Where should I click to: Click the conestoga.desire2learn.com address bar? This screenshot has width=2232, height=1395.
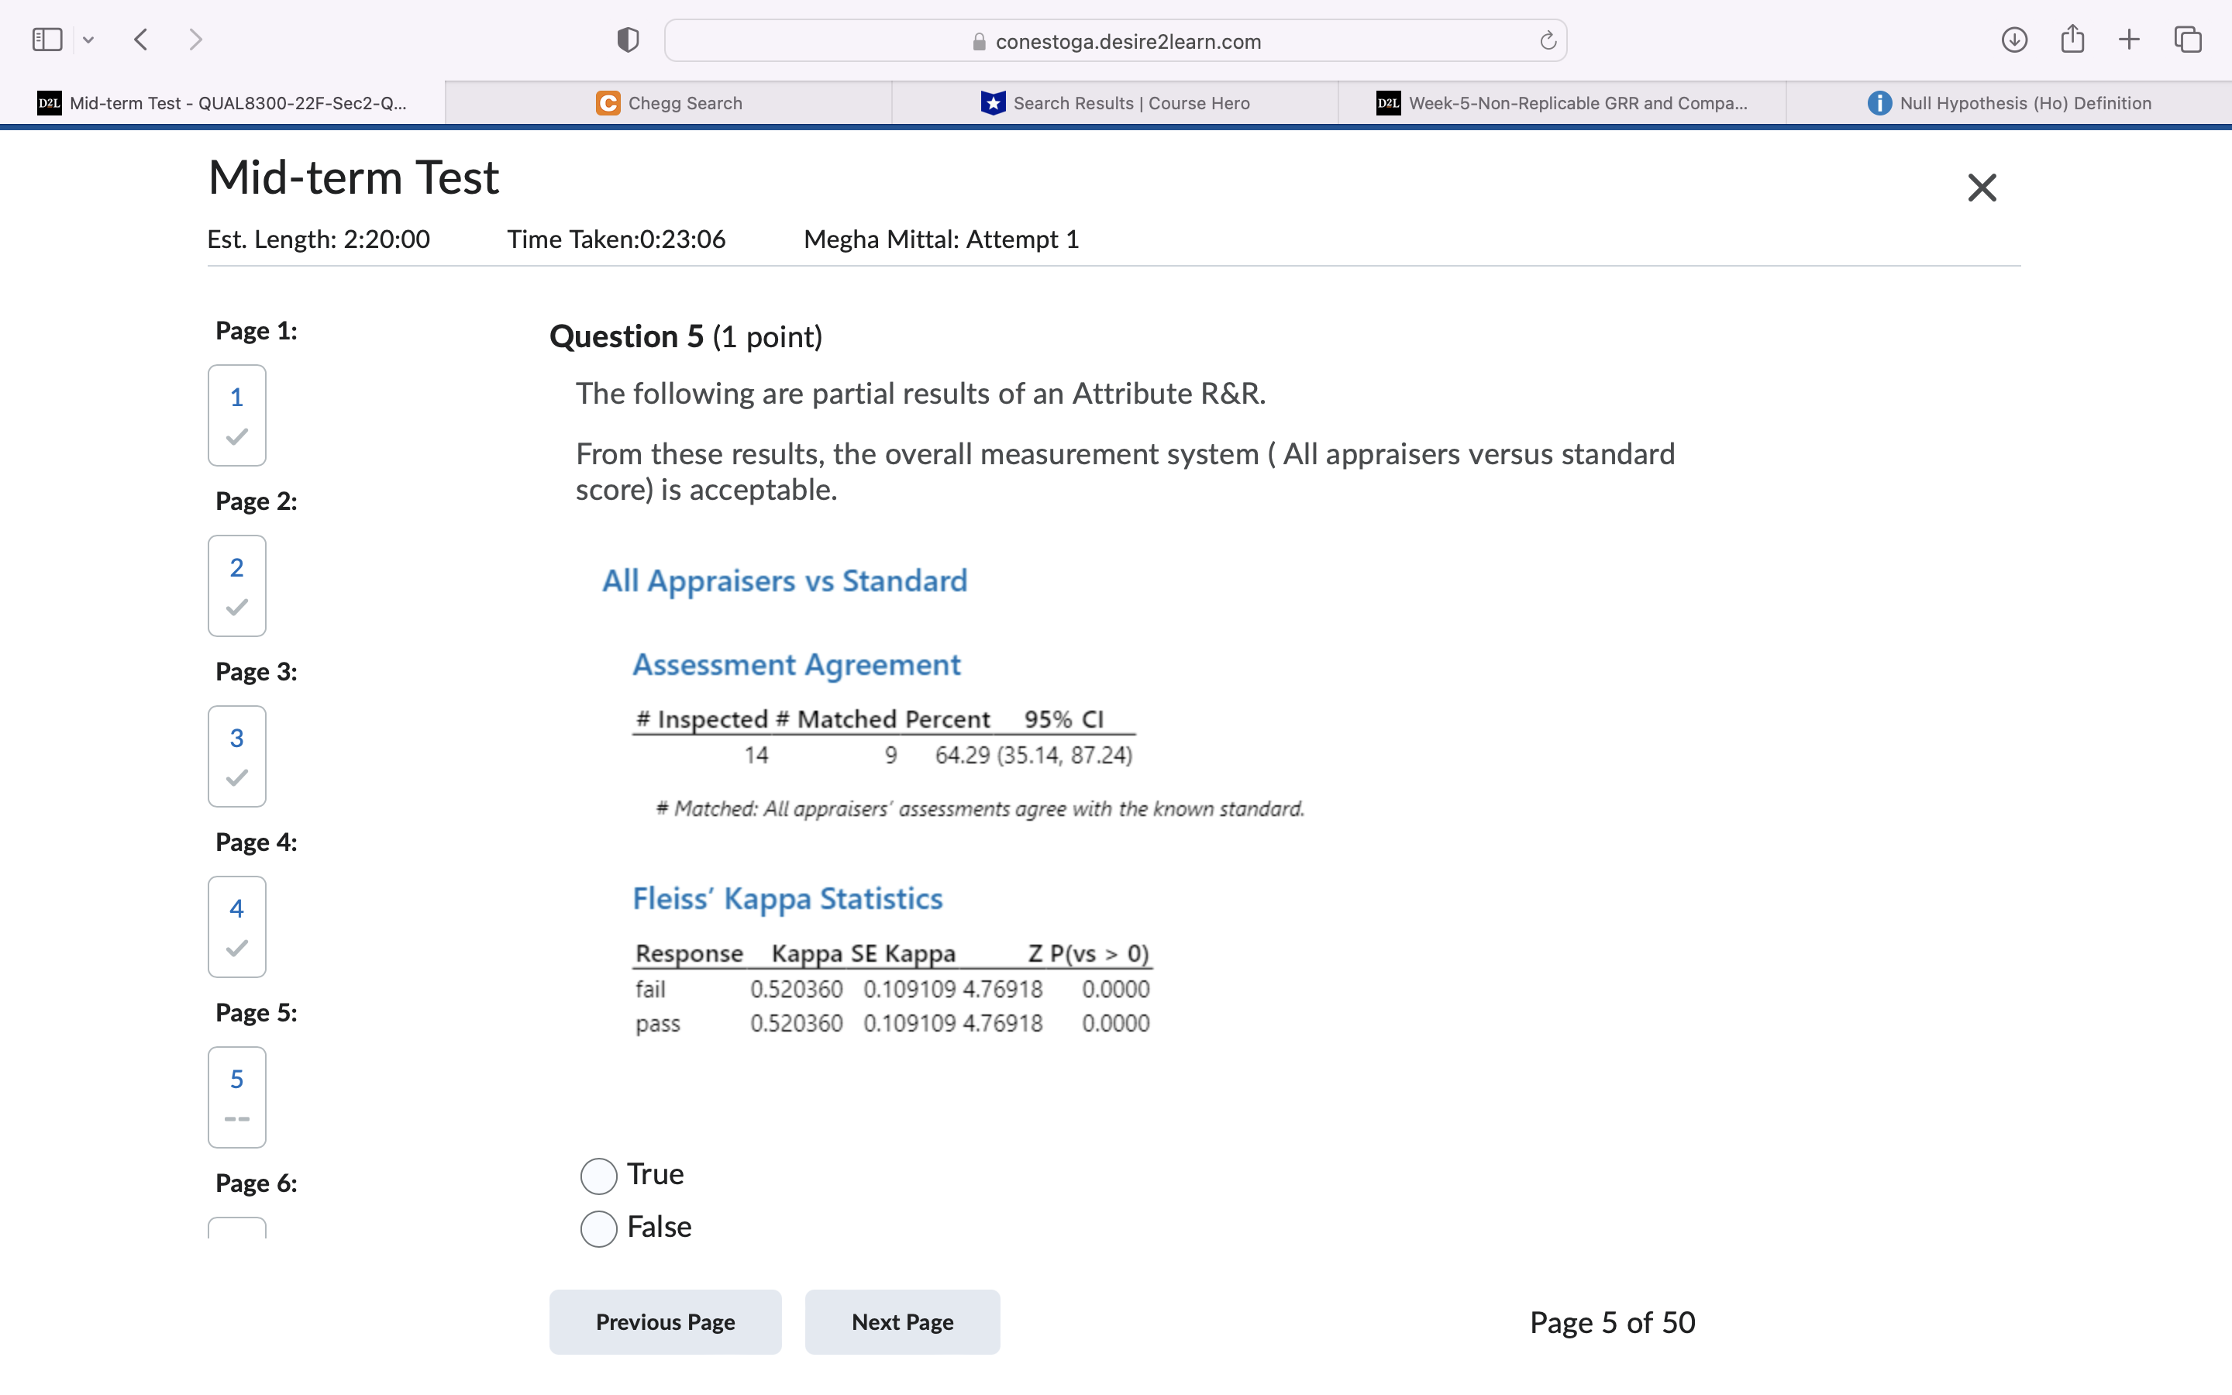[1115, 42]
